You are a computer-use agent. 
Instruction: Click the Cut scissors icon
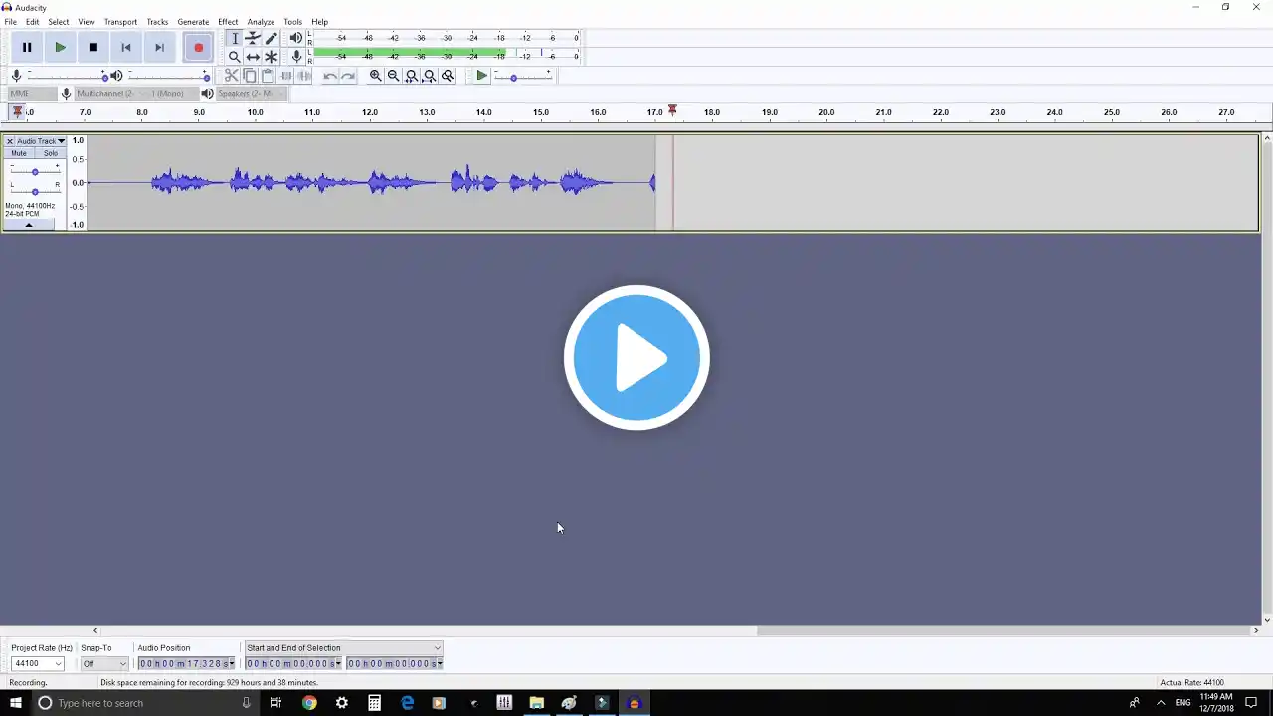tap(231, 76)
